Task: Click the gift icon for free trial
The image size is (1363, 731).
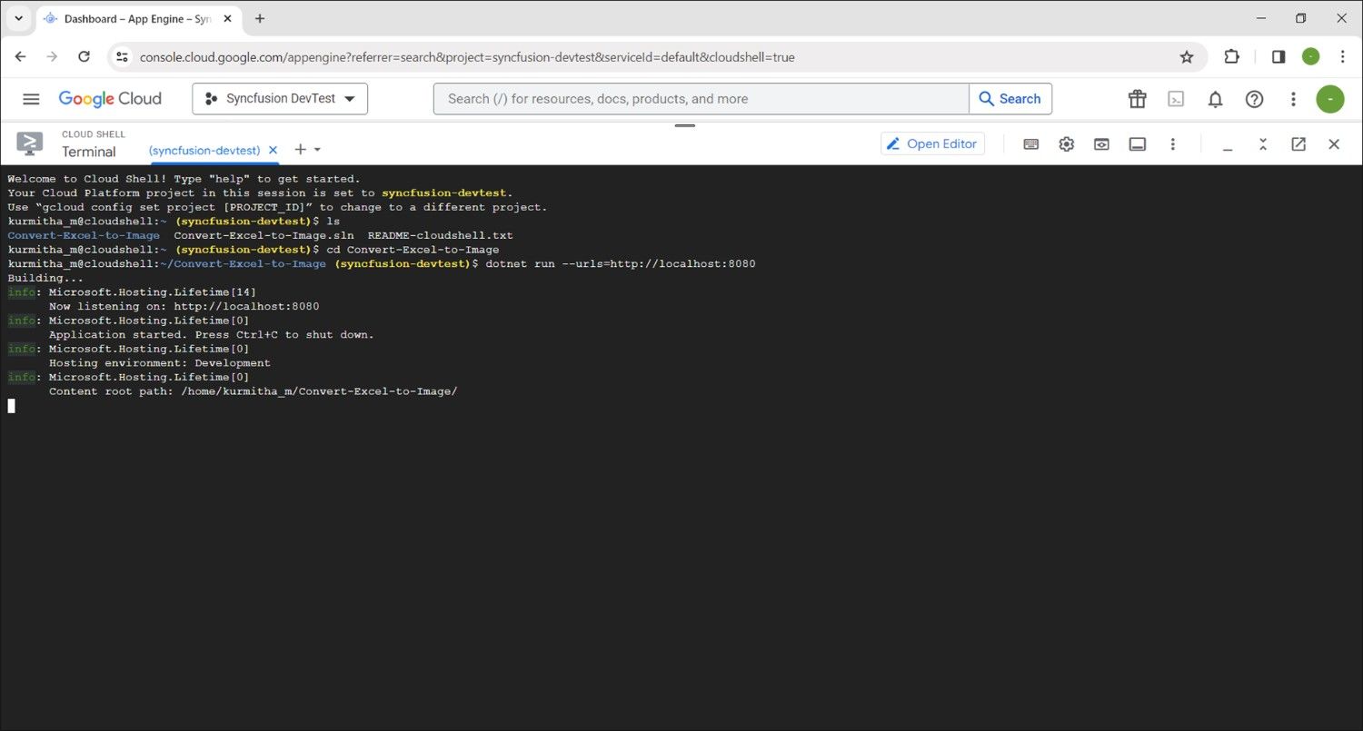Action: [1137, 99]
